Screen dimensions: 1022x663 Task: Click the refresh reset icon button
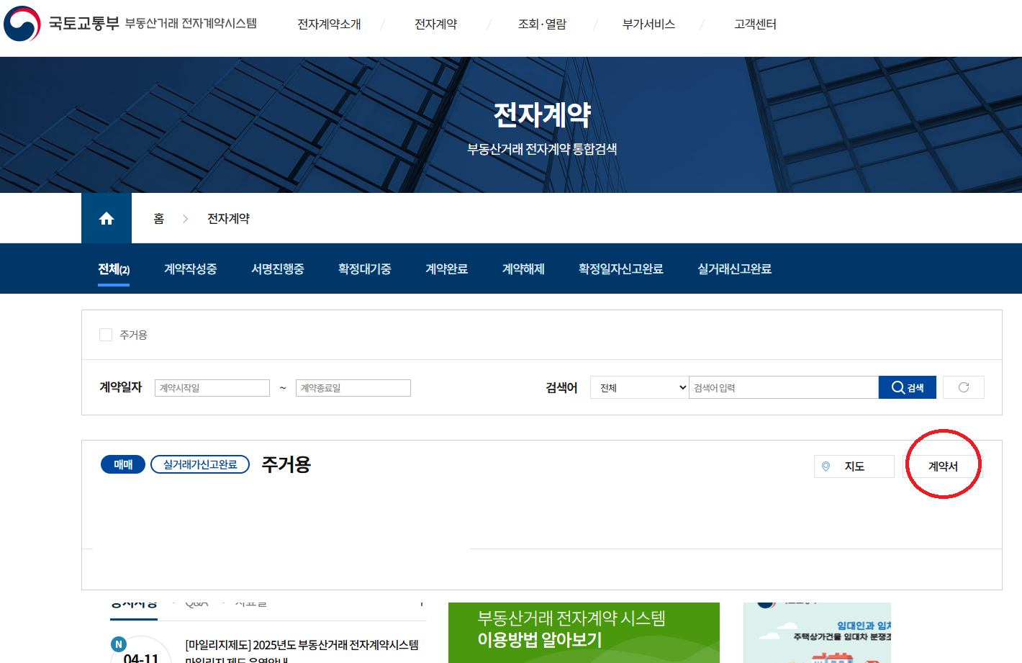coord(964,387)
